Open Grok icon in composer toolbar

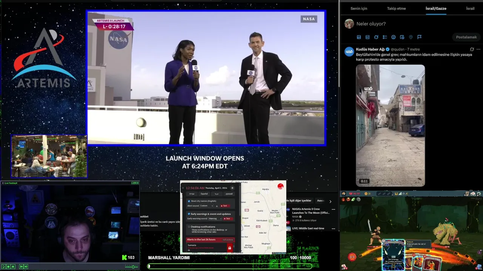[x=376, y=37]
